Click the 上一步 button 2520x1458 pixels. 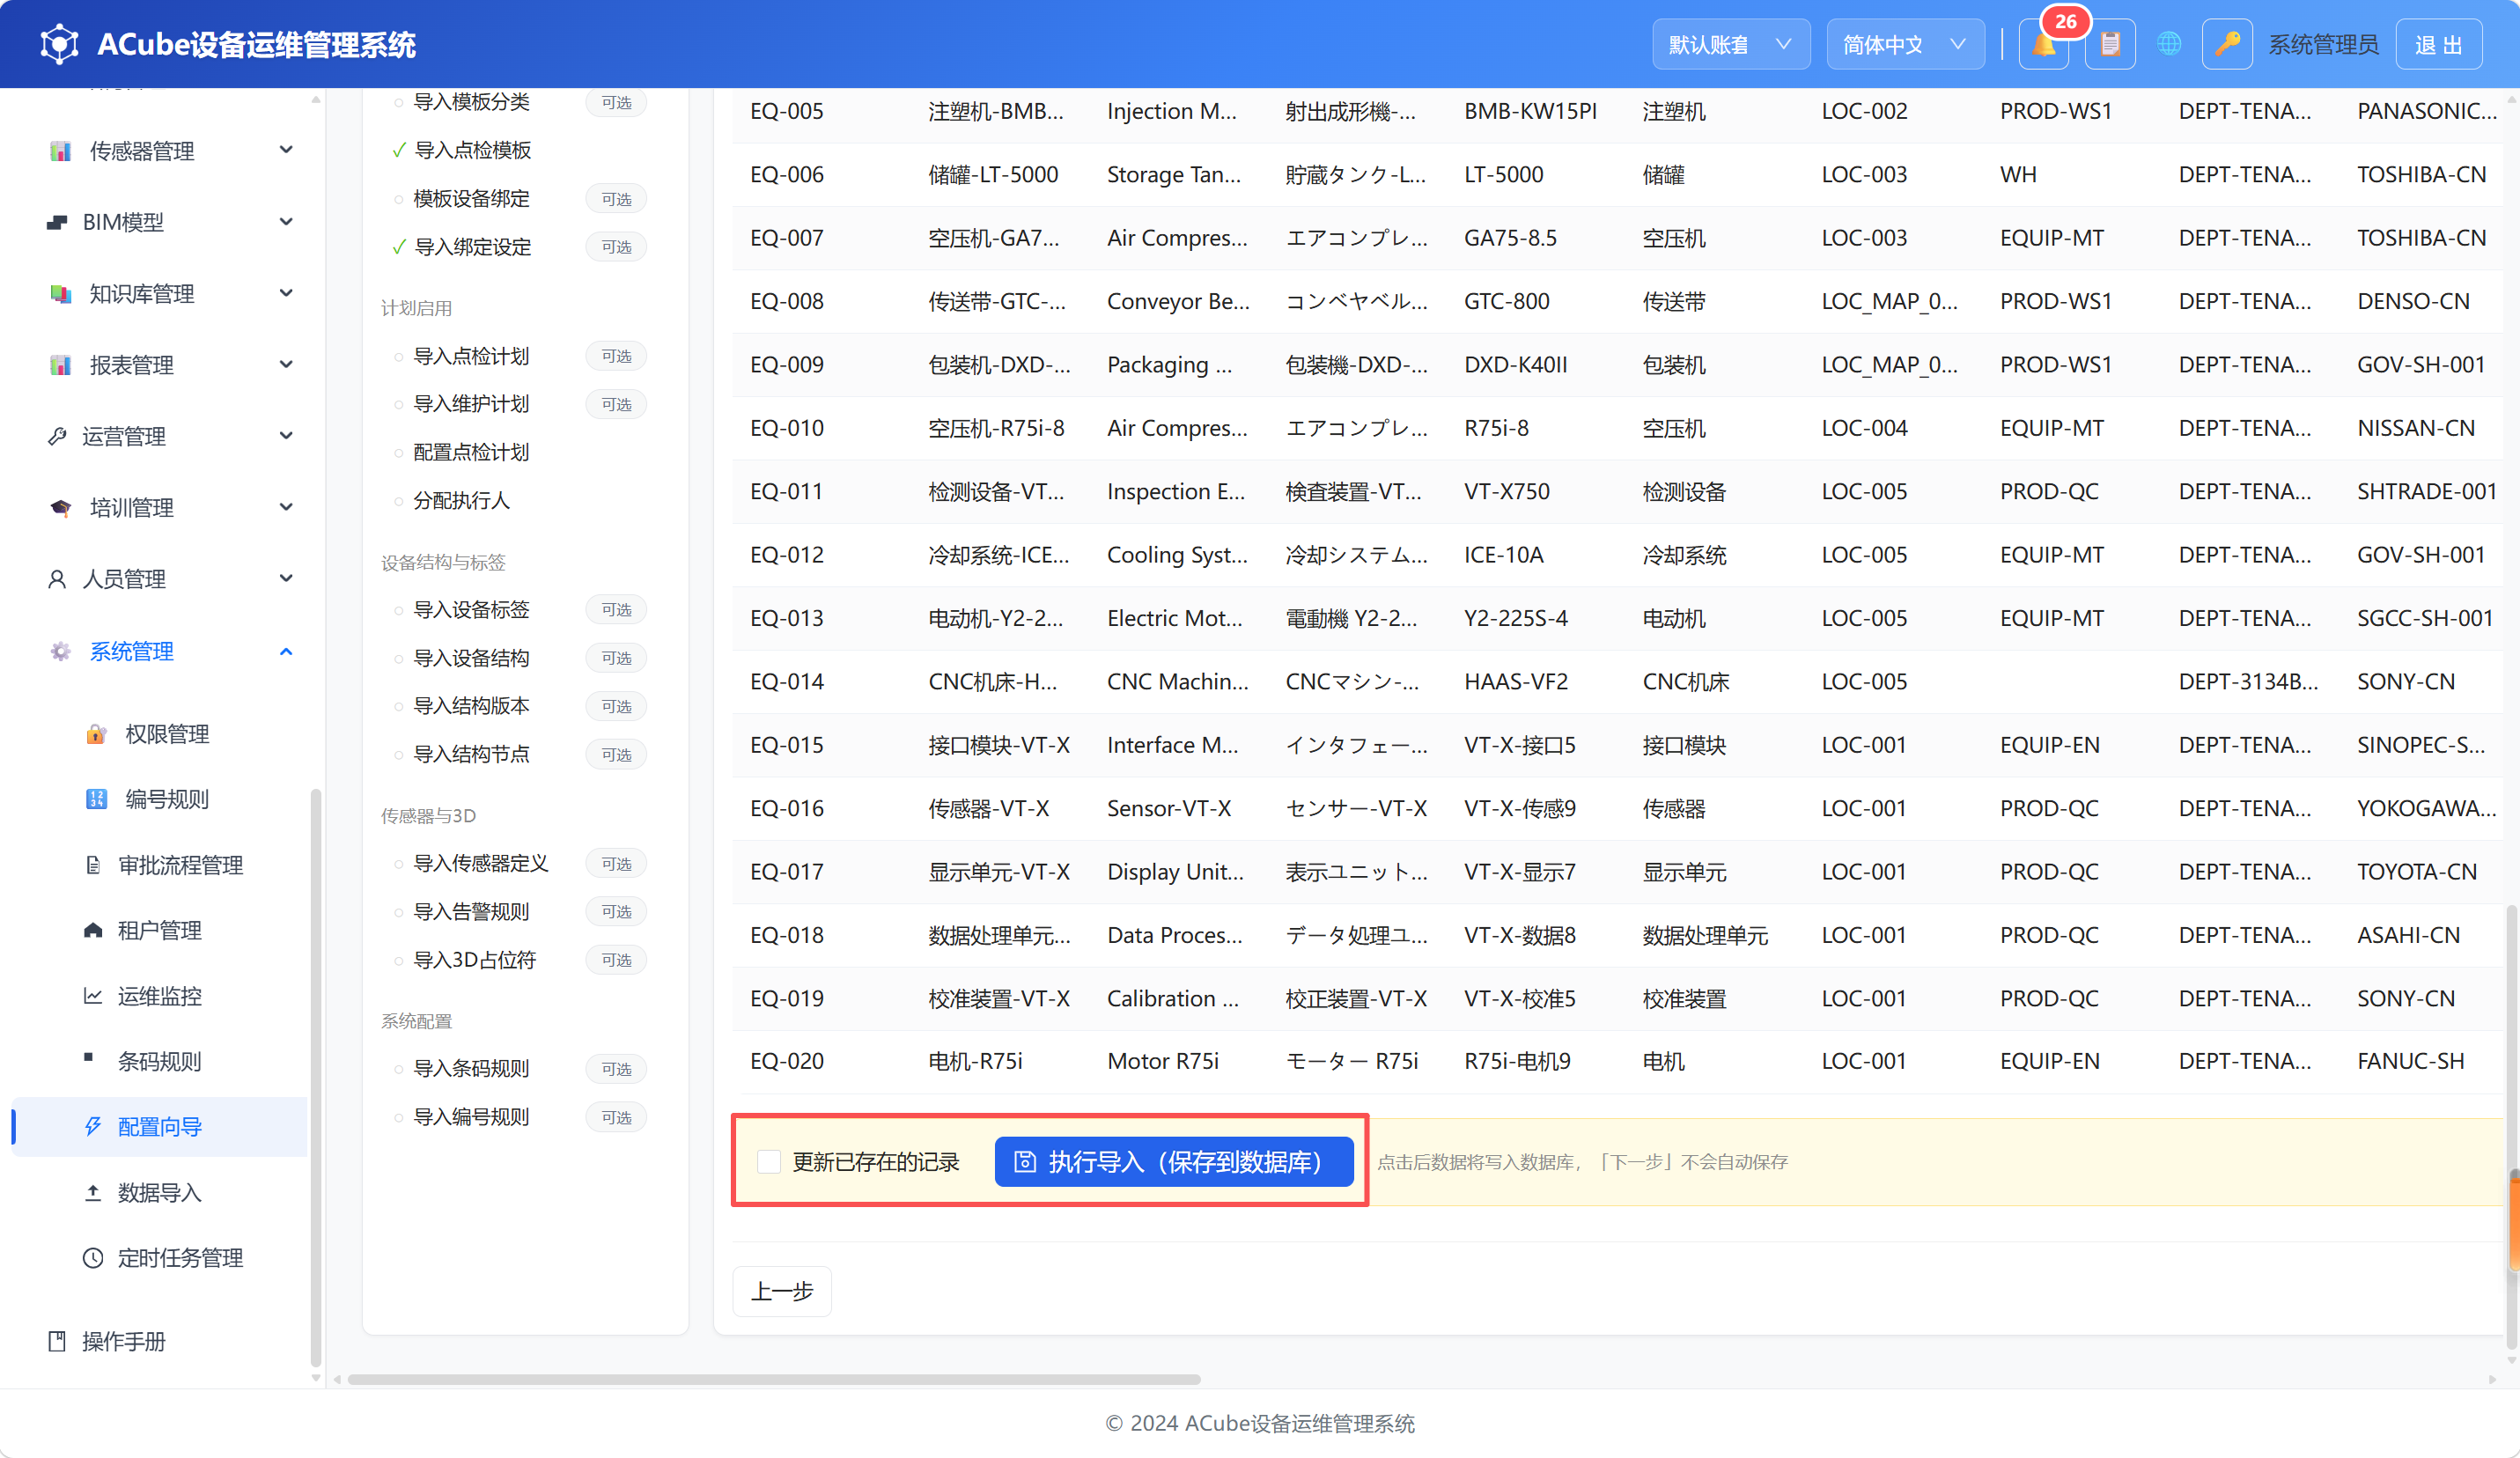[782, 1291]
